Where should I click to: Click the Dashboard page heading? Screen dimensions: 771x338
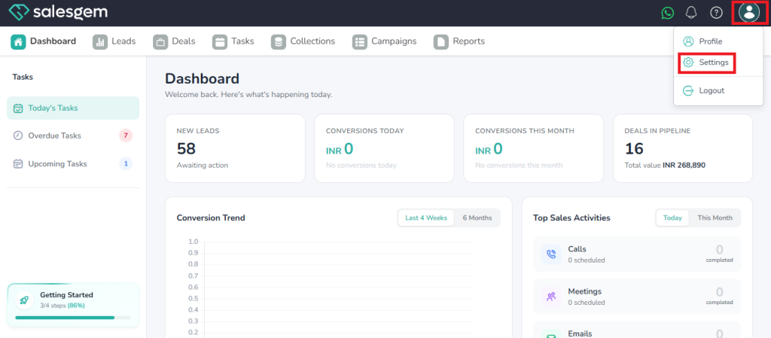click(x=202, y=78)
